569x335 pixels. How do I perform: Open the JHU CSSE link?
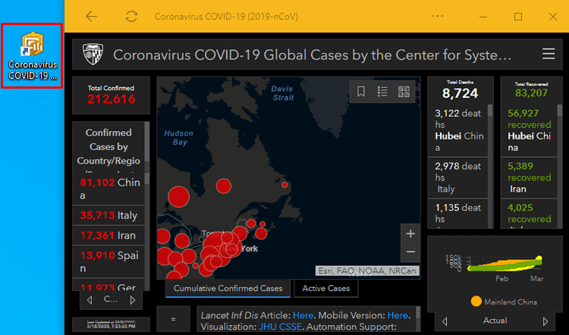pos(280,327)
